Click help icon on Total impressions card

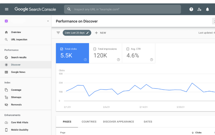pyautogui.click(x=118, y=60)
